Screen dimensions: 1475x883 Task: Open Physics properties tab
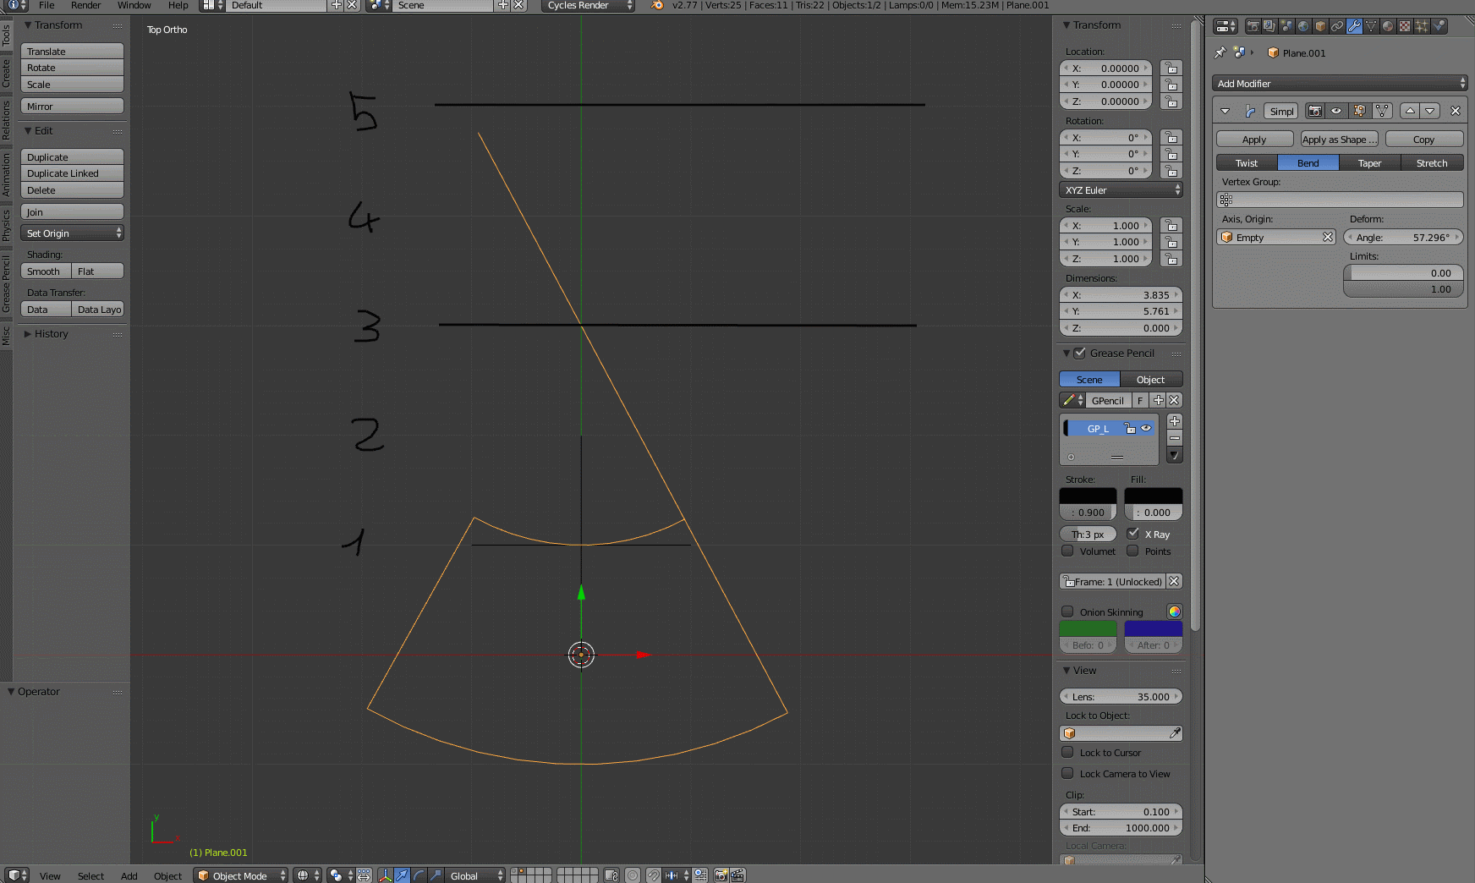(1439, 26)
